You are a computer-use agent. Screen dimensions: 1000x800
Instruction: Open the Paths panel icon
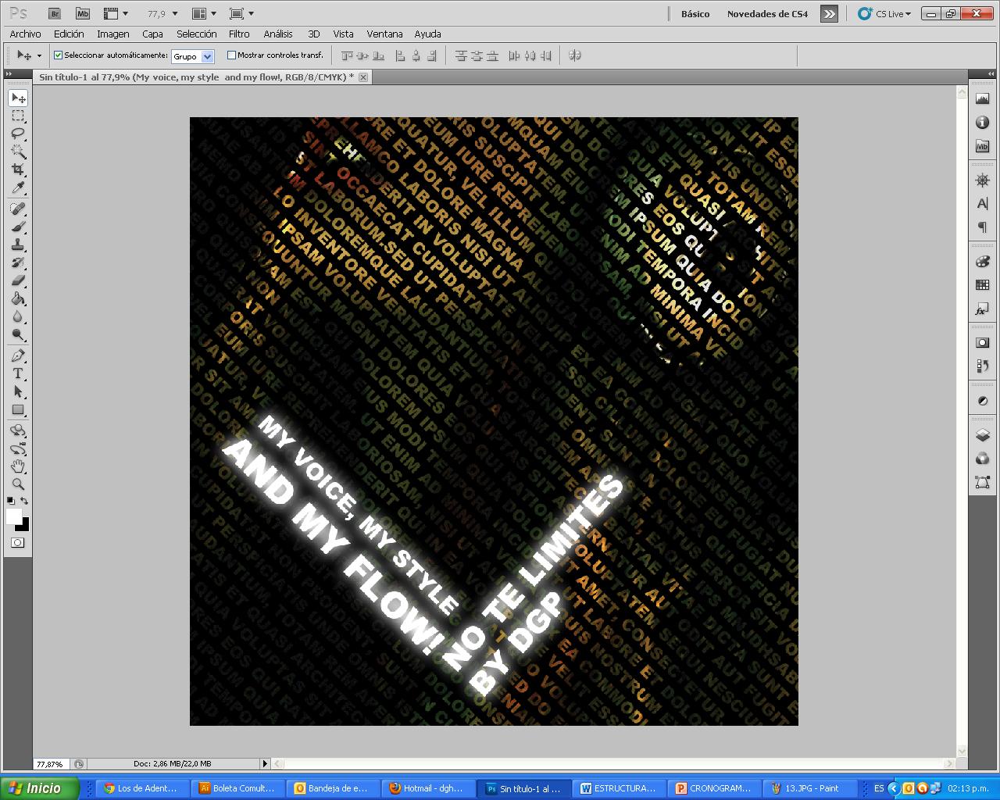pos(982,482)
